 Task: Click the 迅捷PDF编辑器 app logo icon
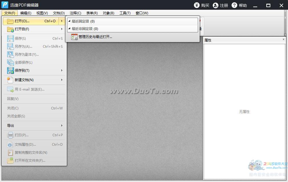coord(5,5)
